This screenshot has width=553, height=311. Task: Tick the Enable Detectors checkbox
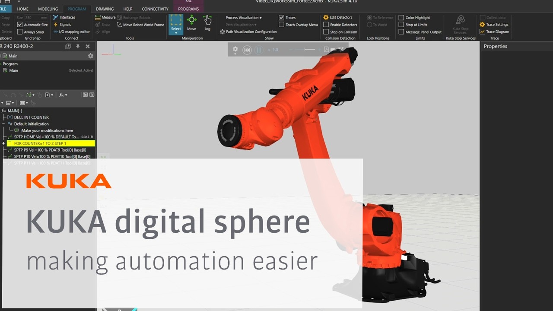[x=326, y=25]
